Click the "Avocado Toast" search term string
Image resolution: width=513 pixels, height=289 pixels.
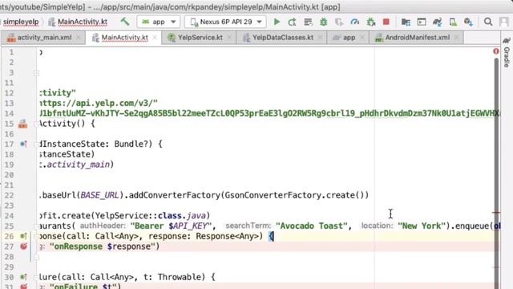point(311,226)
